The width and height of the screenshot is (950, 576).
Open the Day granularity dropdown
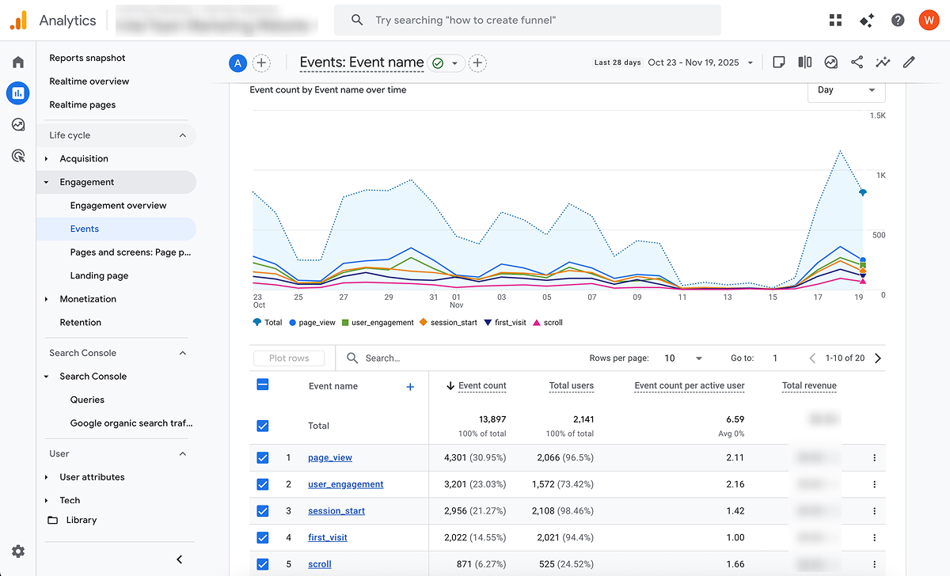click(x=845, y=90)
